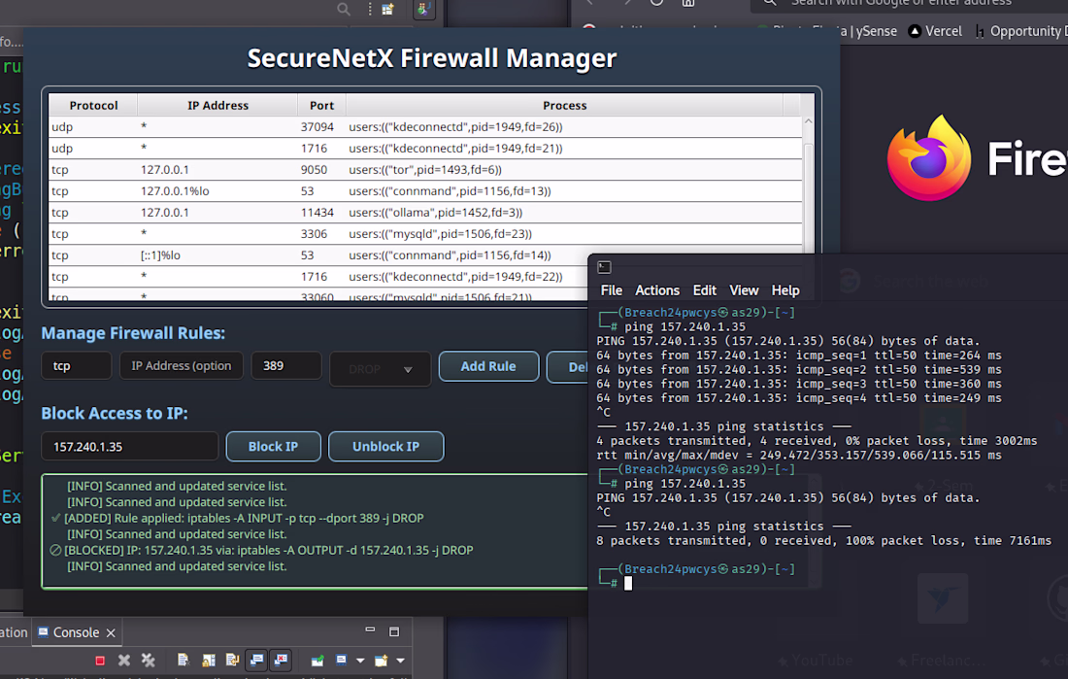Click the Block IP button
The width and height of the screenshot is (1068, 679).
pyautogui.click(x=273, y=447)
